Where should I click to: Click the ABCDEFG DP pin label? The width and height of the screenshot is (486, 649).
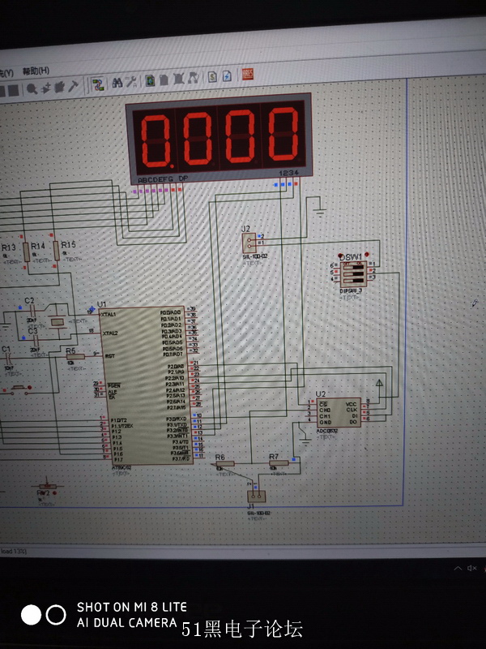163,179
